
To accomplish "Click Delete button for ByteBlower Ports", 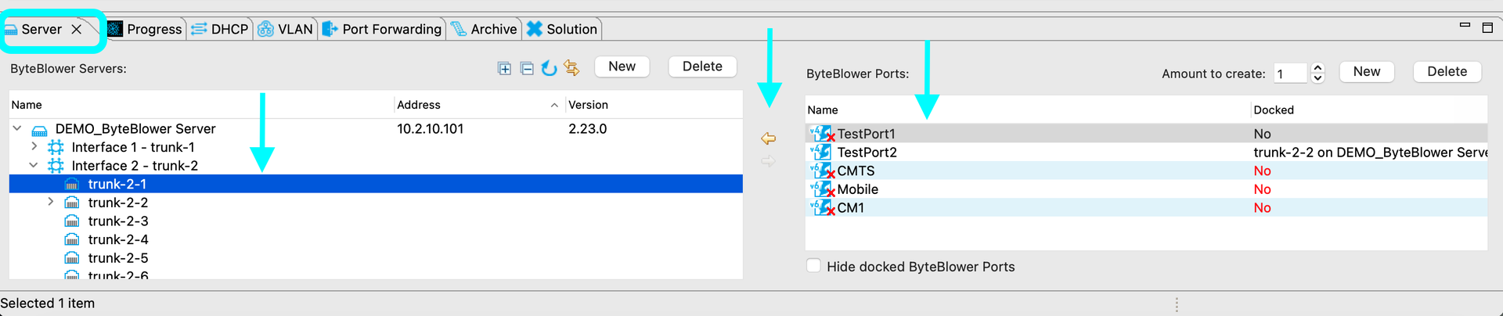I will click(x=1447, y=71).
